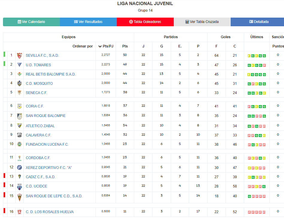Click Los Rosales 0,5000 Pts/PJ value
This screenshot has width=284, height=220.
[105, 211]
